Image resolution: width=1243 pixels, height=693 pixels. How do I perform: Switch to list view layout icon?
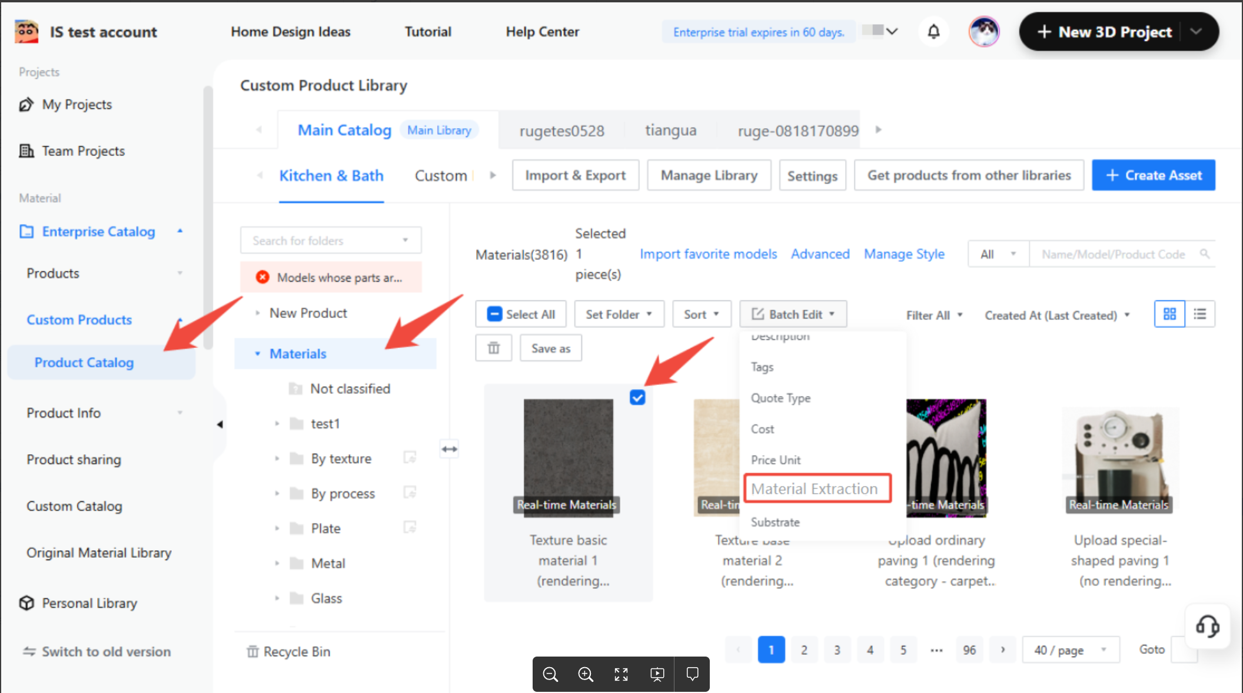1199,314
